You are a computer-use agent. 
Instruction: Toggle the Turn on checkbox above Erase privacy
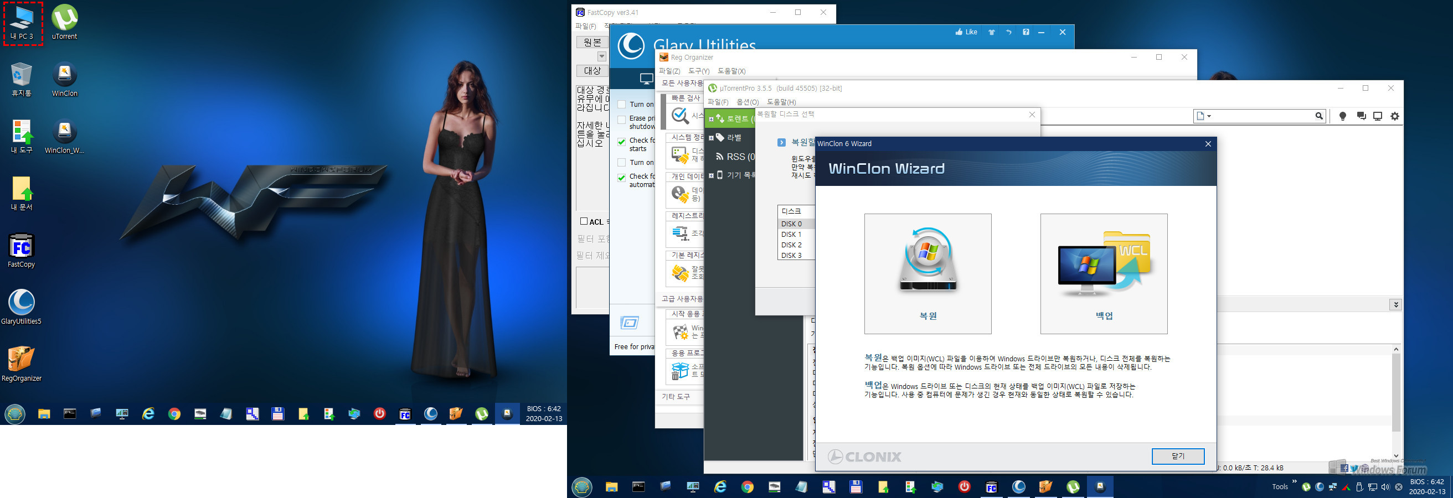click(622, 104)
